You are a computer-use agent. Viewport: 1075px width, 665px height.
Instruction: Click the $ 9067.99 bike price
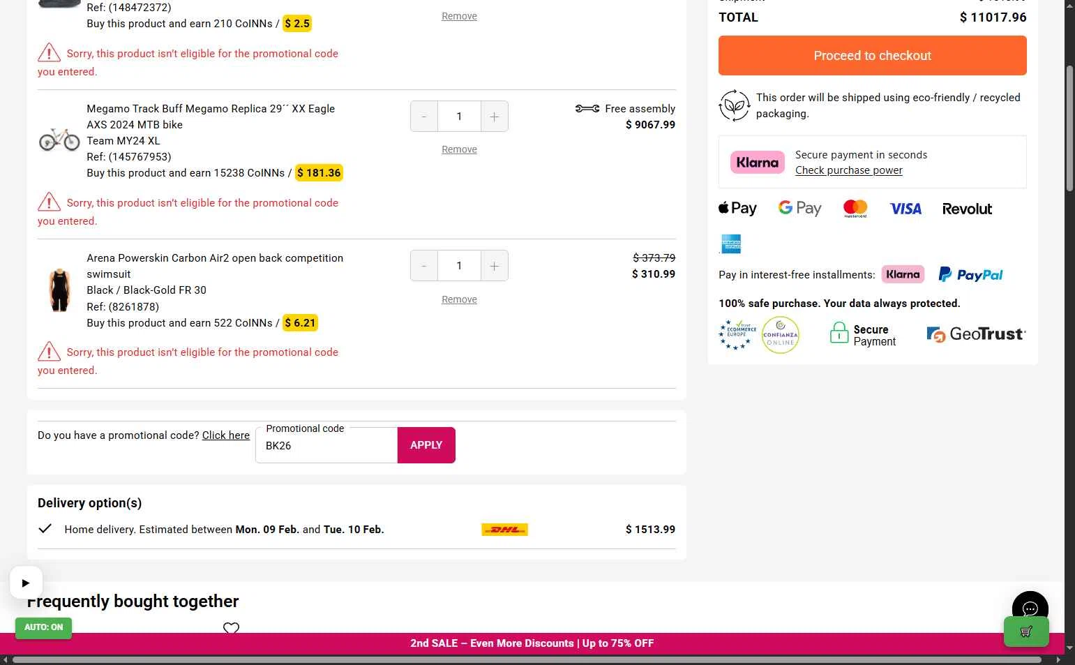point(650,125)
